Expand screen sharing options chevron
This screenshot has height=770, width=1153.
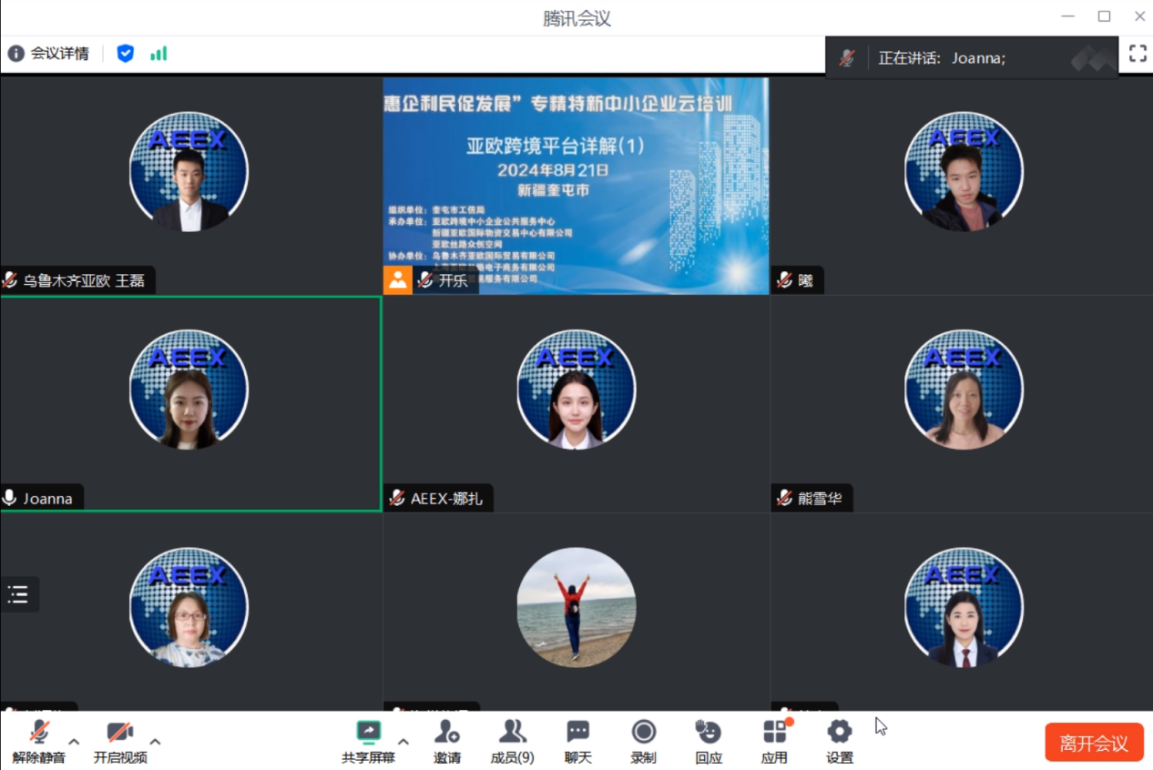tap(402, 742)
